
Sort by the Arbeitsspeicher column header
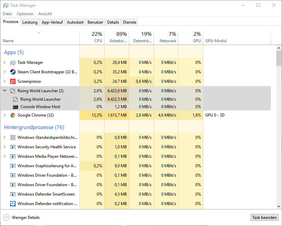(117, 37)
